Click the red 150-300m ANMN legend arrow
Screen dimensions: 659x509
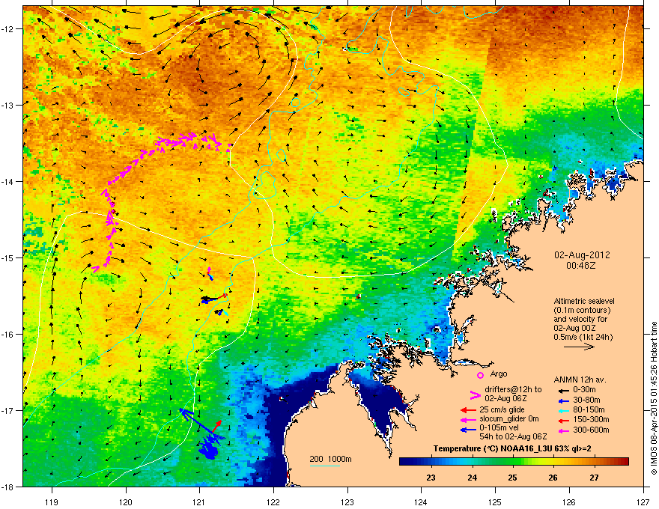pyautogui.click(x=562, y=420)
